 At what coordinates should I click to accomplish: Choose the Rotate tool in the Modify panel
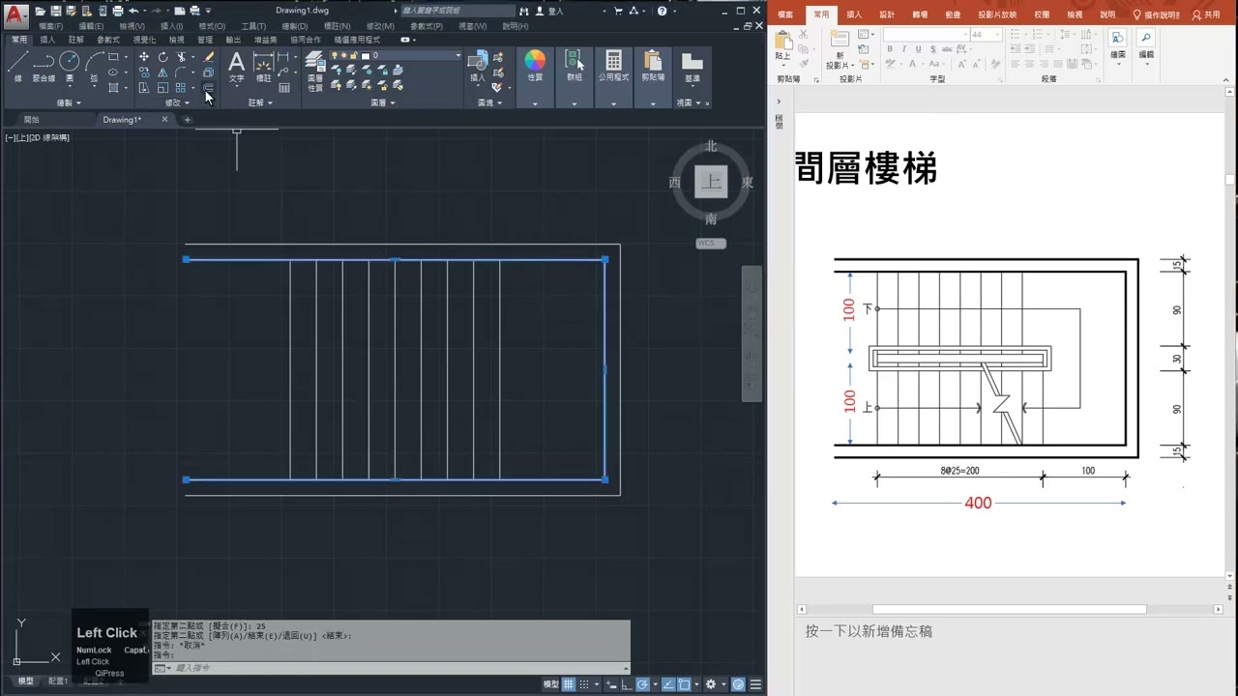[162, 57]
